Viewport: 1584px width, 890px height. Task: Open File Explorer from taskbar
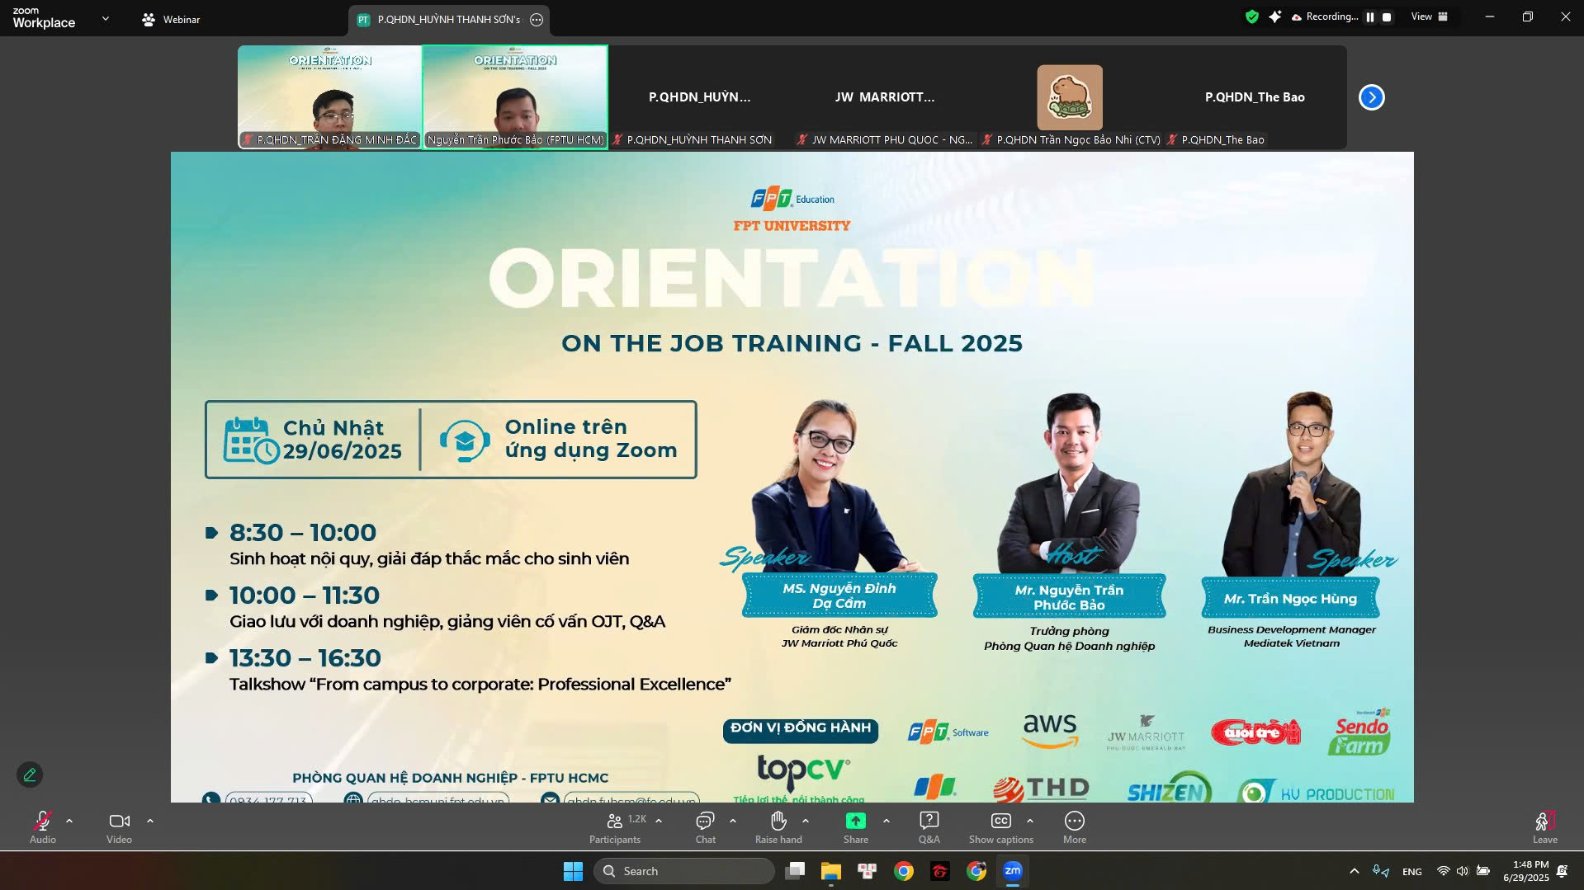(x=831, y=871)
